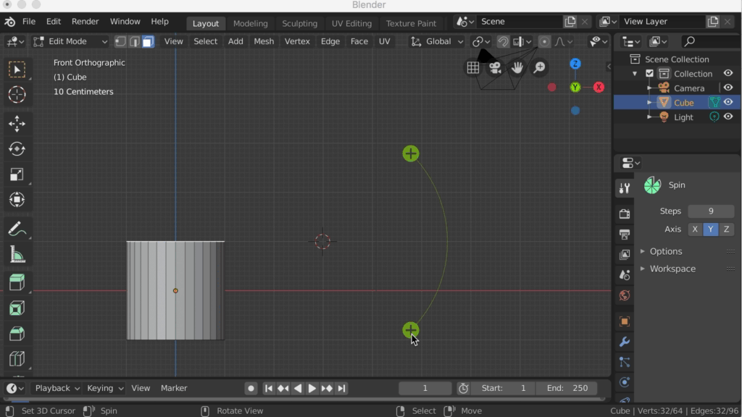The width and height of the screenshot is (742, 417).
Task: Toggle visibility of the Camera object
Action: [x=728, y=88]
